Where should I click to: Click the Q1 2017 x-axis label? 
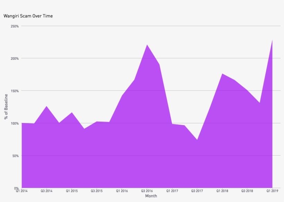(172, 191)
